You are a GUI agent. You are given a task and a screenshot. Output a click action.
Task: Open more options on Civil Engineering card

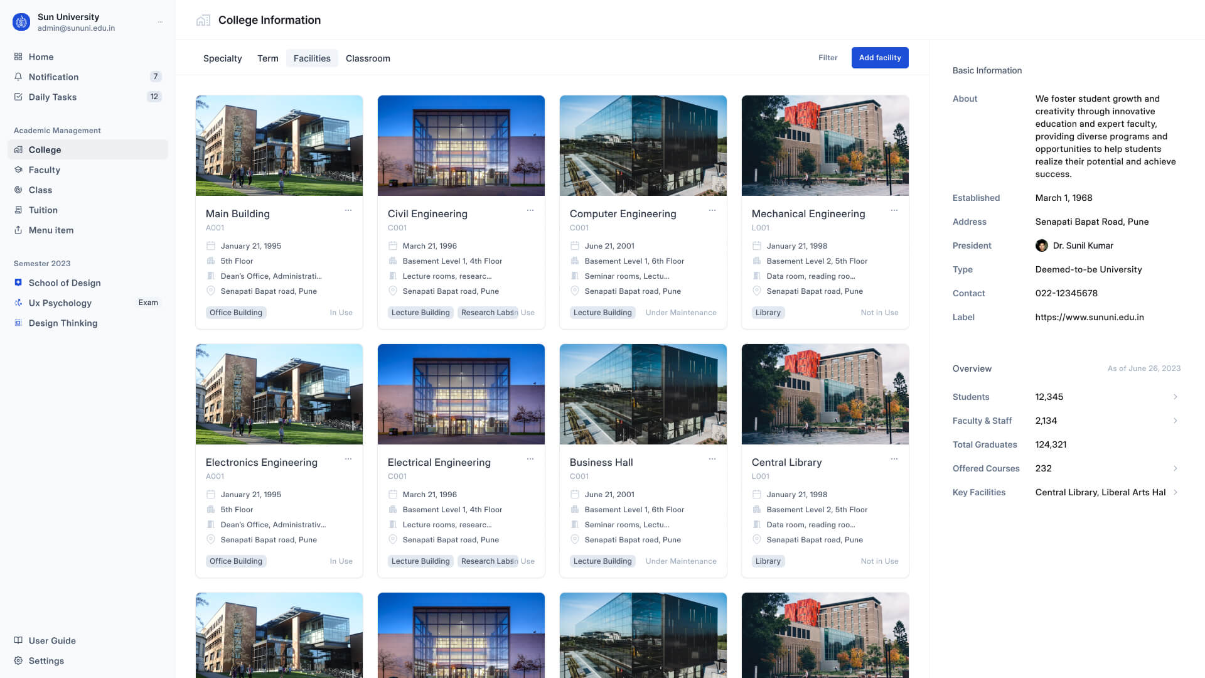(x=530, y=210)
